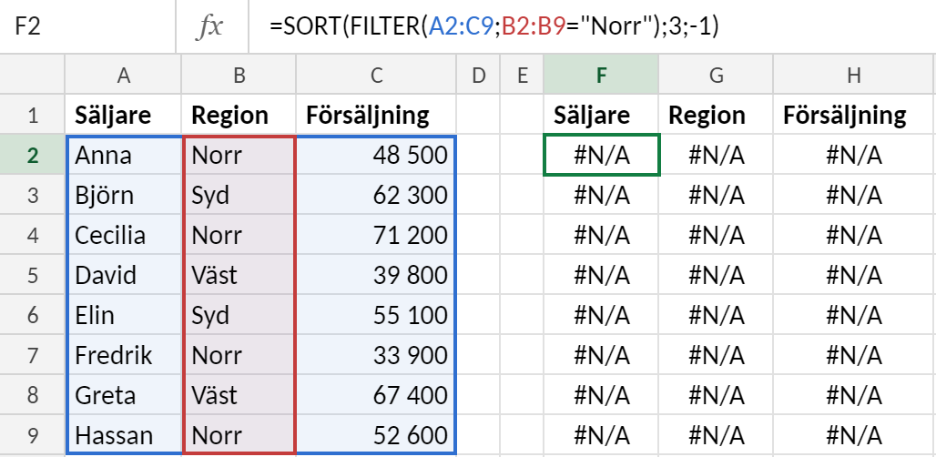Select the sales value 33 900
Viewport: 936px width, 457px height.
[376, 355]
